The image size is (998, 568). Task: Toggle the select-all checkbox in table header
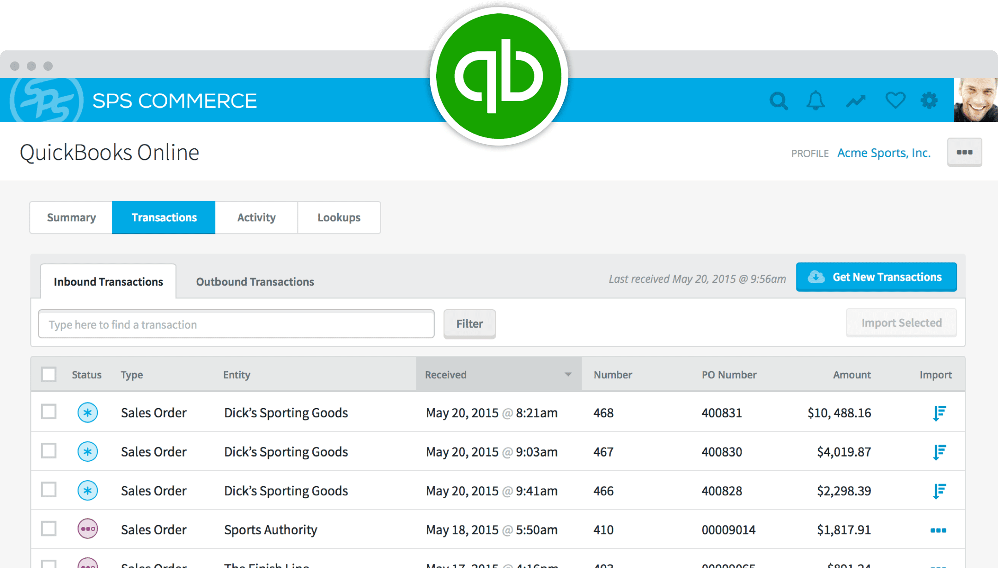tap(49, 374)
